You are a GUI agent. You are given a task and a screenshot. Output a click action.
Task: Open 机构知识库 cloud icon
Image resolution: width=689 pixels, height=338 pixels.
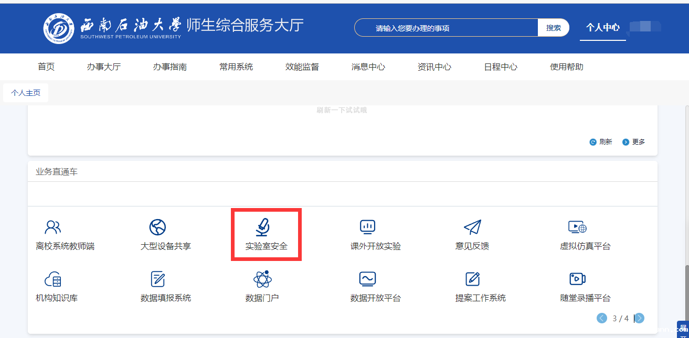click(x=53, y=279)
